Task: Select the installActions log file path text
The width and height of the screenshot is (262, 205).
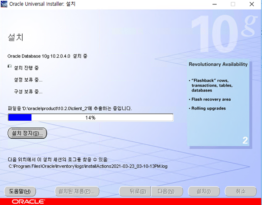Action: click(88, 166)
